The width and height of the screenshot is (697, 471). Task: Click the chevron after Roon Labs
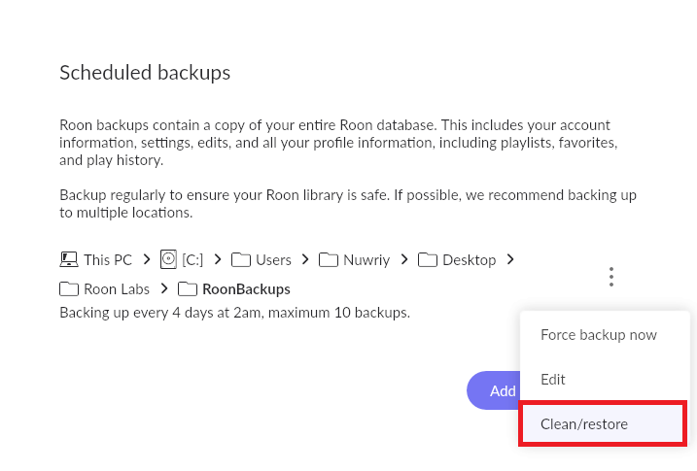click(x=164, y=288)
